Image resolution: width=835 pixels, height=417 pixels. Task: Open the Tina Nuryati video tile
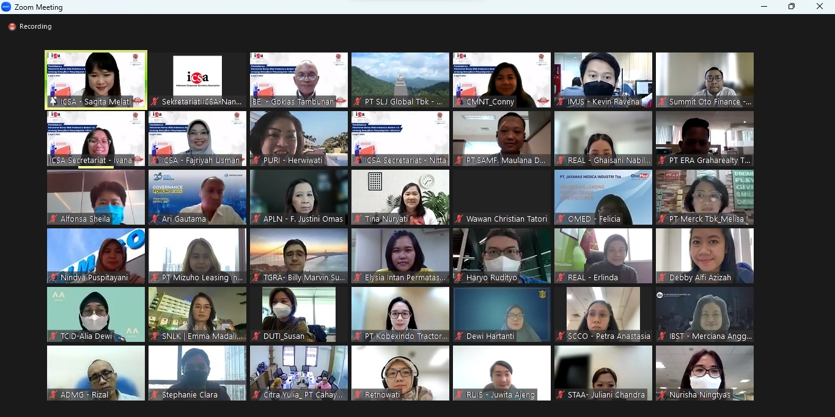pyautogui.click(x=400, y=194)
